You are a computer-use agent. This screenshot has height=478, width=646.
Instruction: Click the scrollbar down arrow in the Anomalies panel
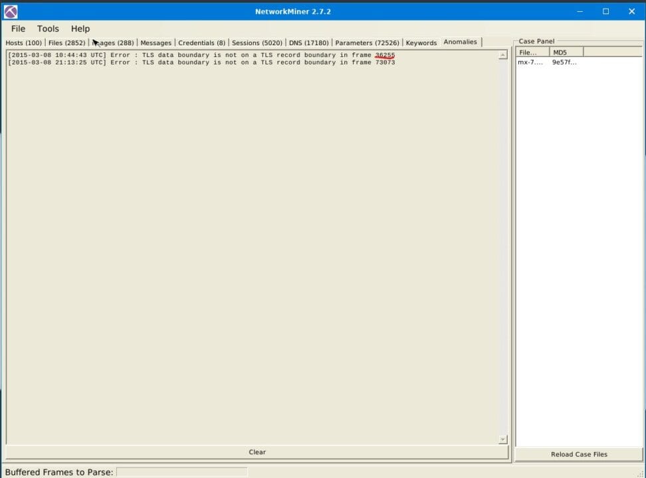point(502,439)
